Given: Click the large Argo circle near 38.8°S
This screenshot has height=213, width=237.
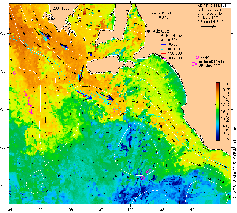Looking at the screenshot, I should tap(143, 178).
